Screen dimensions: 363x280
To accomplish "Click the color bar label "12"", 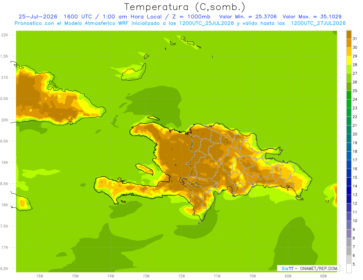I will (x=355, y=203).
